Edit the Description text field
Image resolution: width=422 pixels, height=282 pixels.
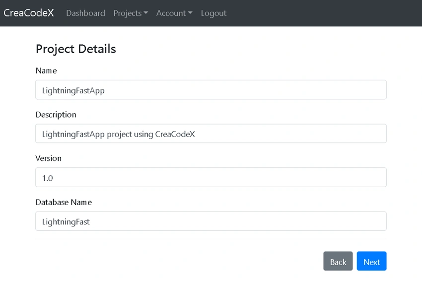coord(211,134)
